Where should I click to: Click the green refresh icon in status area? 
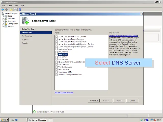pyautogui.click(x=34, y=112)
